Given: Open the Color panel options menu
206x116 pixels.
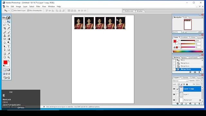Looking at the screenshot, I should (202, 37).
